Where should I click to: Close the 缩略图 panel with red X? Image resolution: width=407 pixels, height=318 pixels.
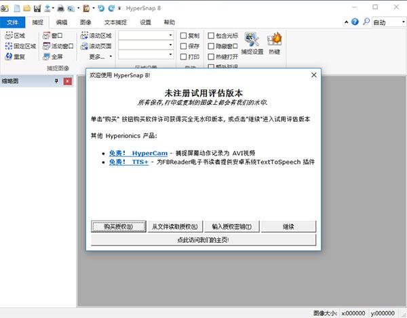[x=67, y=81]
